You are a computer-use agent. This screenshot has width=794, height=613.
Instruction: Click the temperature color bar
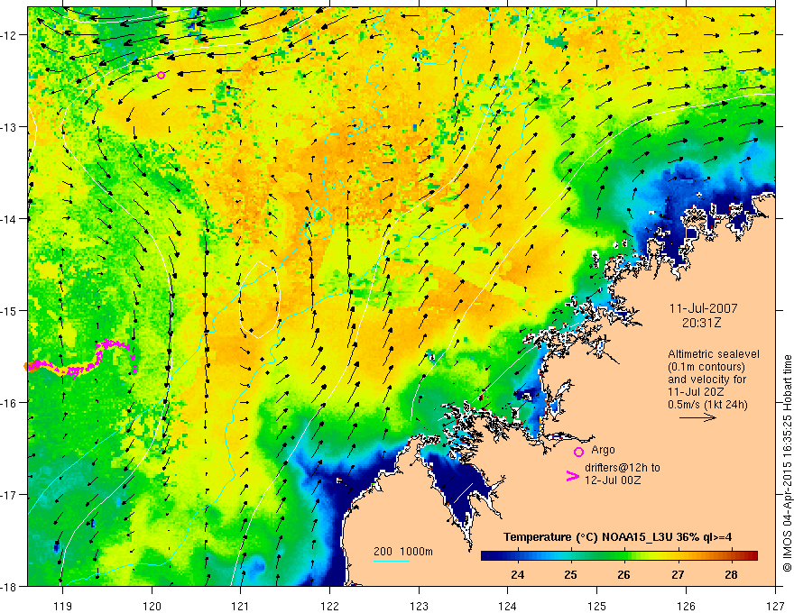(619, 555)
